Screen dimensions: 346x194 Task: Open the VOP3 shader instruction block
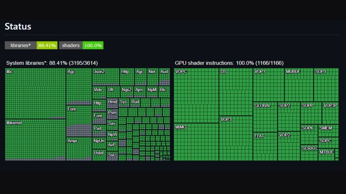click(x=236, y=138)
